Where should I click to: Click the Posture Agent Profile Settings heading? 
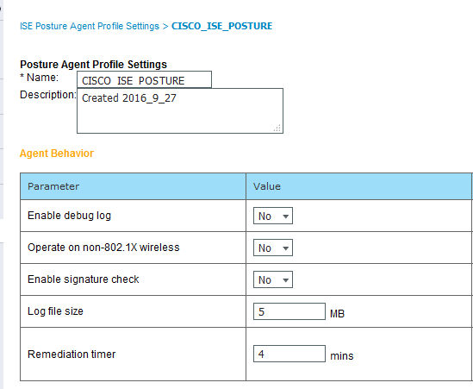94,65
